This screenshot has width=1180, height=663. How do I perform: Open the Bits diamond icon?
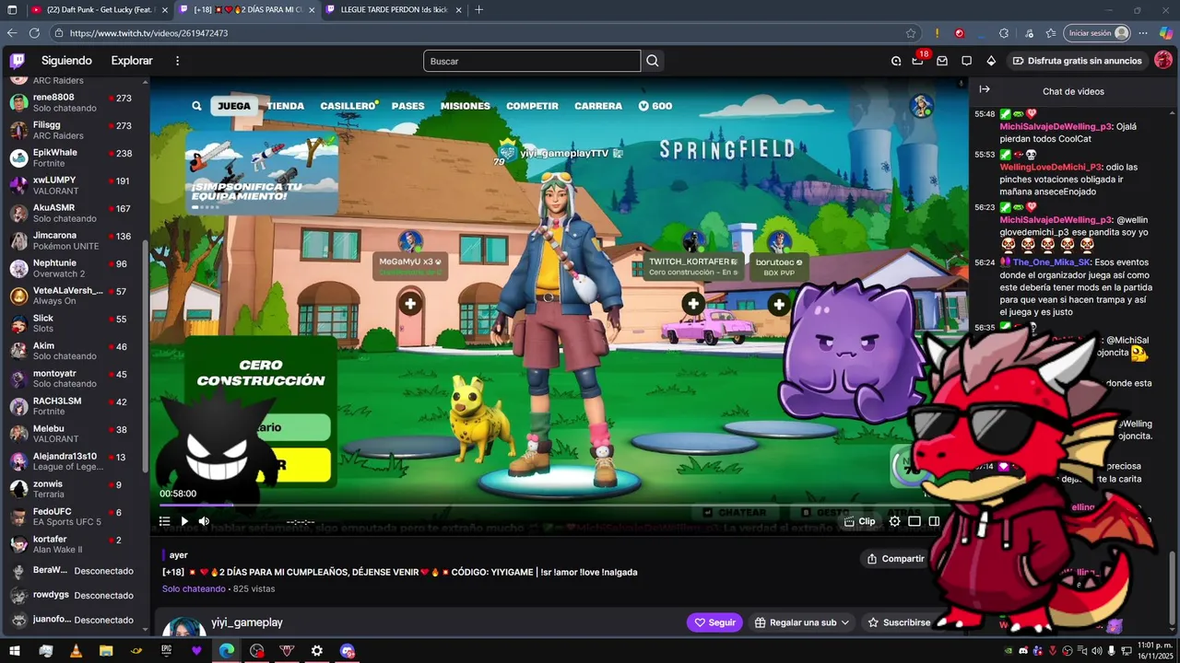tap(991, 61)
